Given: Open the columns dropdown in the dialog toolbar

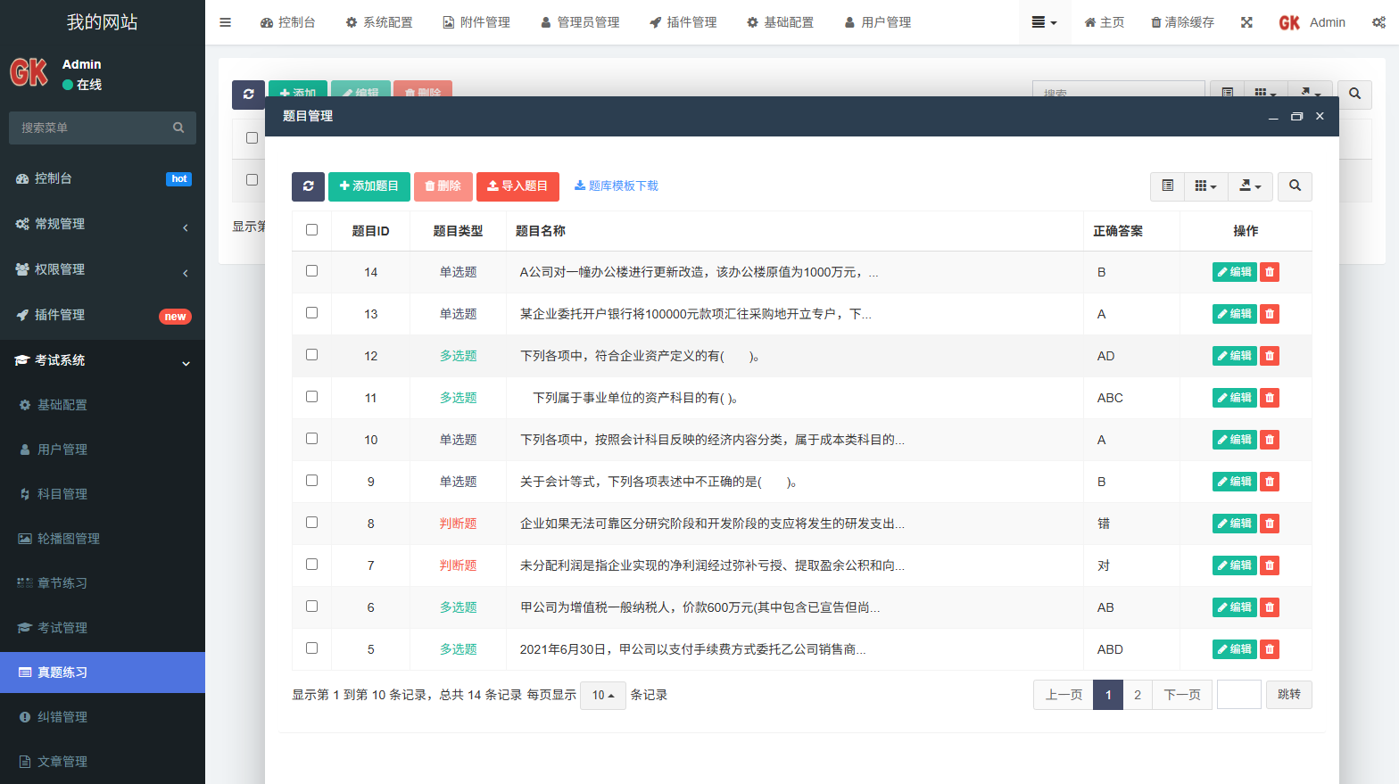Looking at the screenshot, I should pyautogui.click(x=1205, y=186).
